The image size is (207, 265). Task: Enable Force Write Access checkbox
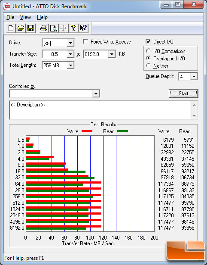[x=85, y=41]
